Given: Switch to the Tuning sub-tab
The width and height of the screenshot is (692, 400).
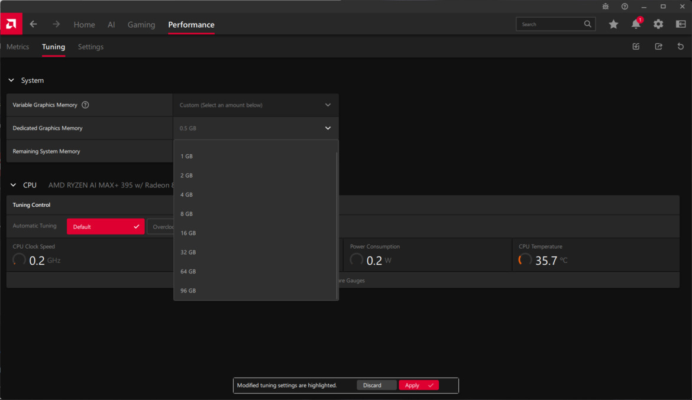Looking at the screenshot, I should pyautogui.click(x=53, y=47).
